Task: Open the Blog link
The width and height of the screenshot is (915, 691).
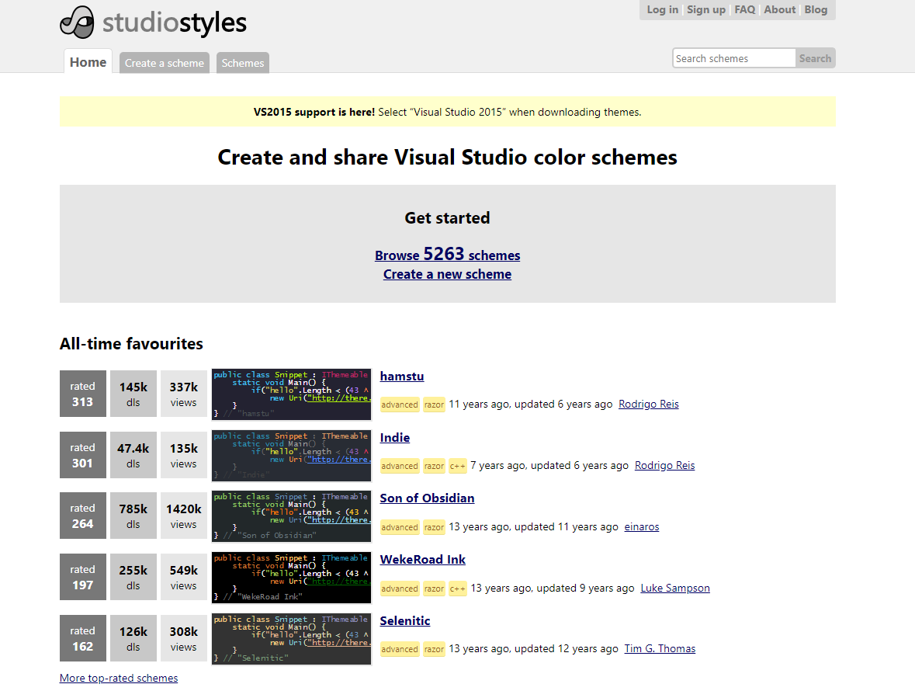Action: (816, 9)
